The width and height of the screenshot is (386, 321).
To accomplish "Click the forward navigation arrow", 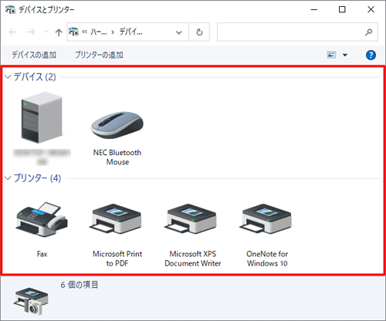I will (x=31, y=32).
